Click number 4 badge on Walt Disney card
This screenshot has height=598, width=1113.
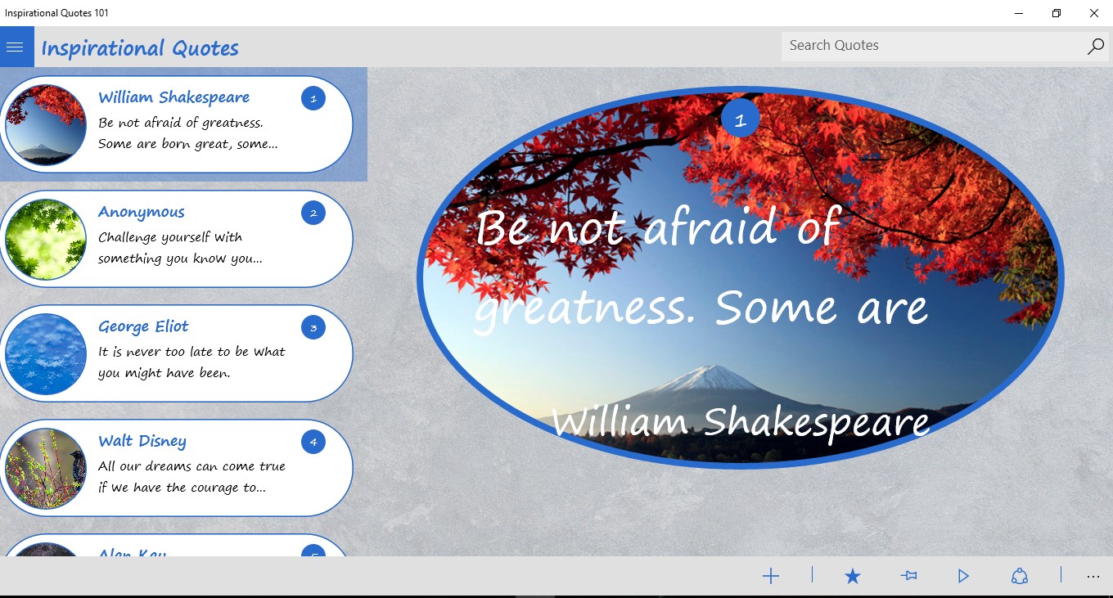point(313,443)
